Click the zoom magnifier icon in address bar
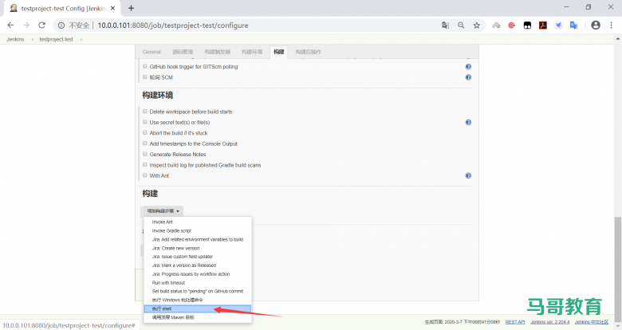The image size is (622, 330). 461,25
